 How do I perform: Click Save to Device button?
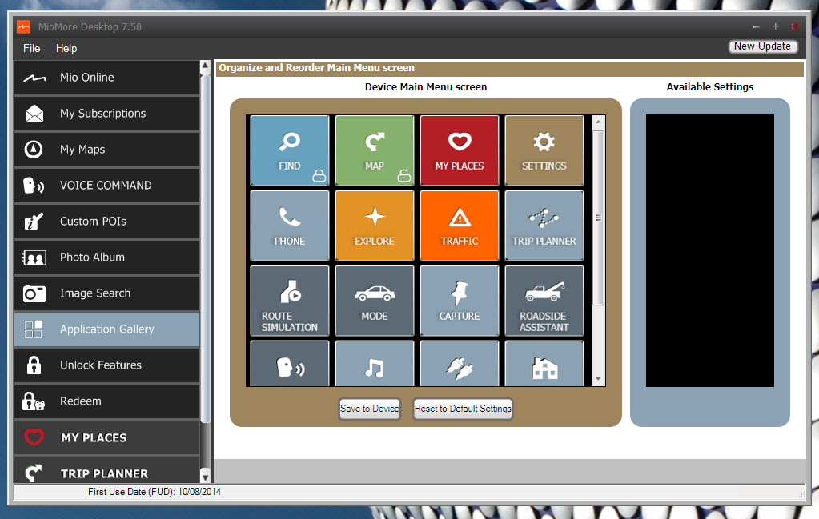tap(370, 409)
